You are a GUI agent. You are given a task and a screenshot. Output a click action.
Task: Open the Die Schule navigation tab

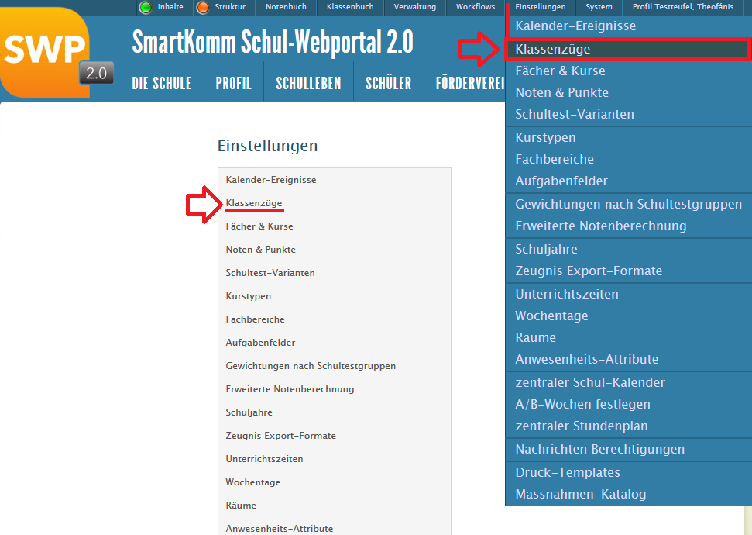[161, 84]
